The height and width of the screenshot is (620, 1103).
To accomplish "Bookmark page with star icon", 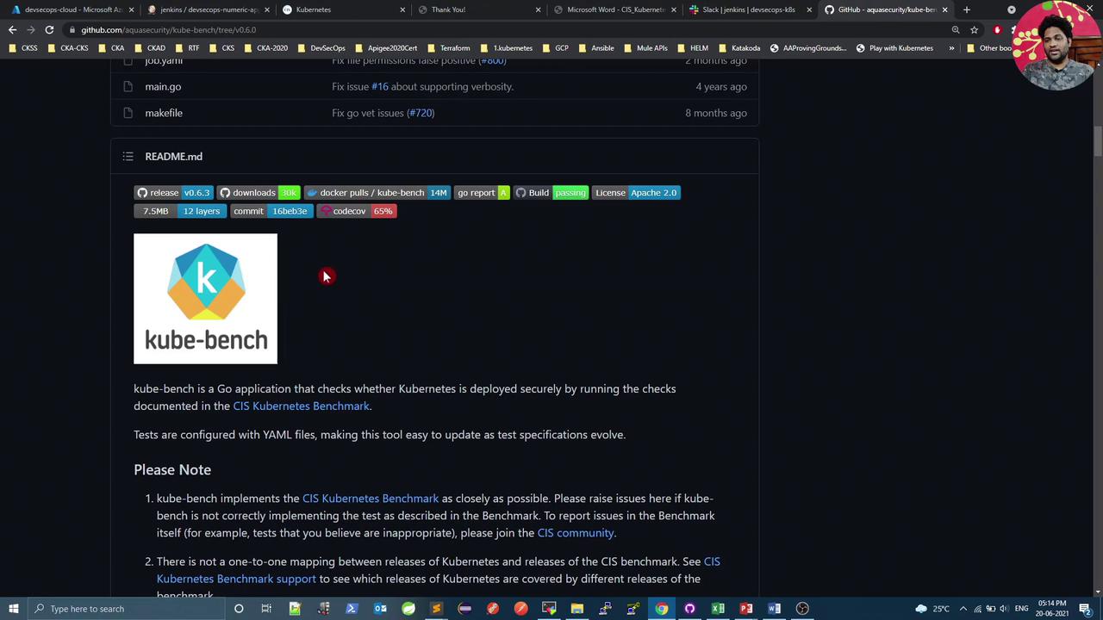I will (974, 29).
